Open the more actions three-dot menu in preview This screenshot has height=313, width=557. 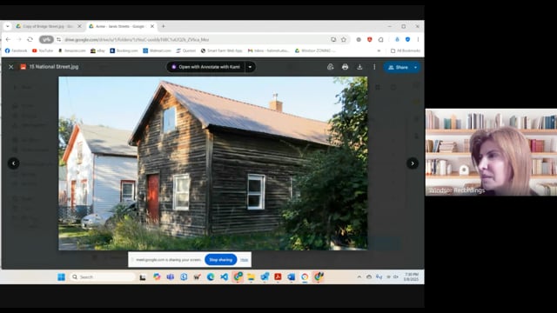[x=374, y=67]
